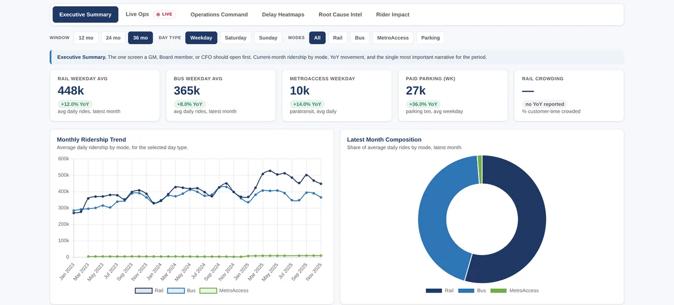Switch to the Live Ops tab
The width and height of the screenshot is (674, 305).
137,14
